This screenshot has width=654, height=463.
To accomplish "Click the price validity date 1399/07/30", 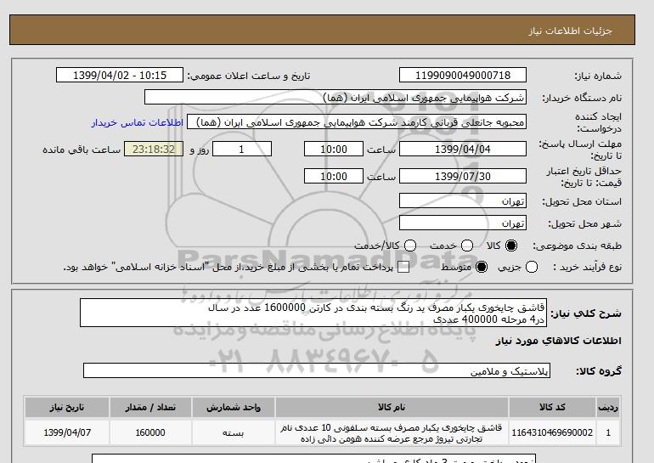I will tap(463, 176).
